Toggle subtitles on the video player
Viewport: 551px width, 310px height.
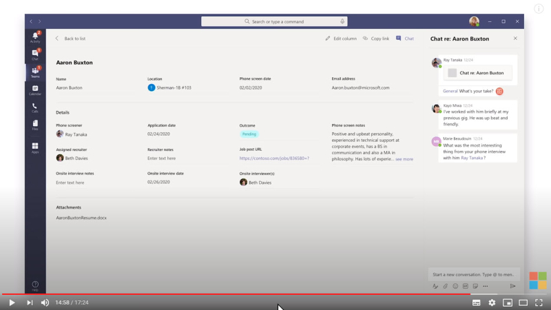[476, 302]
